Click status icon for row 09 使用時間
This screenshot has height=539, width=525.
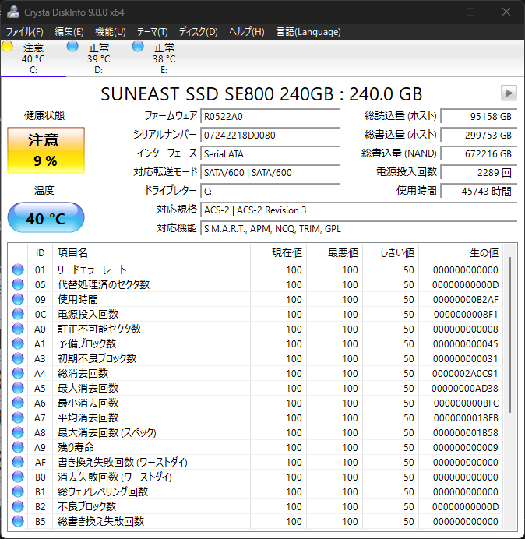[x=18, y=299]
